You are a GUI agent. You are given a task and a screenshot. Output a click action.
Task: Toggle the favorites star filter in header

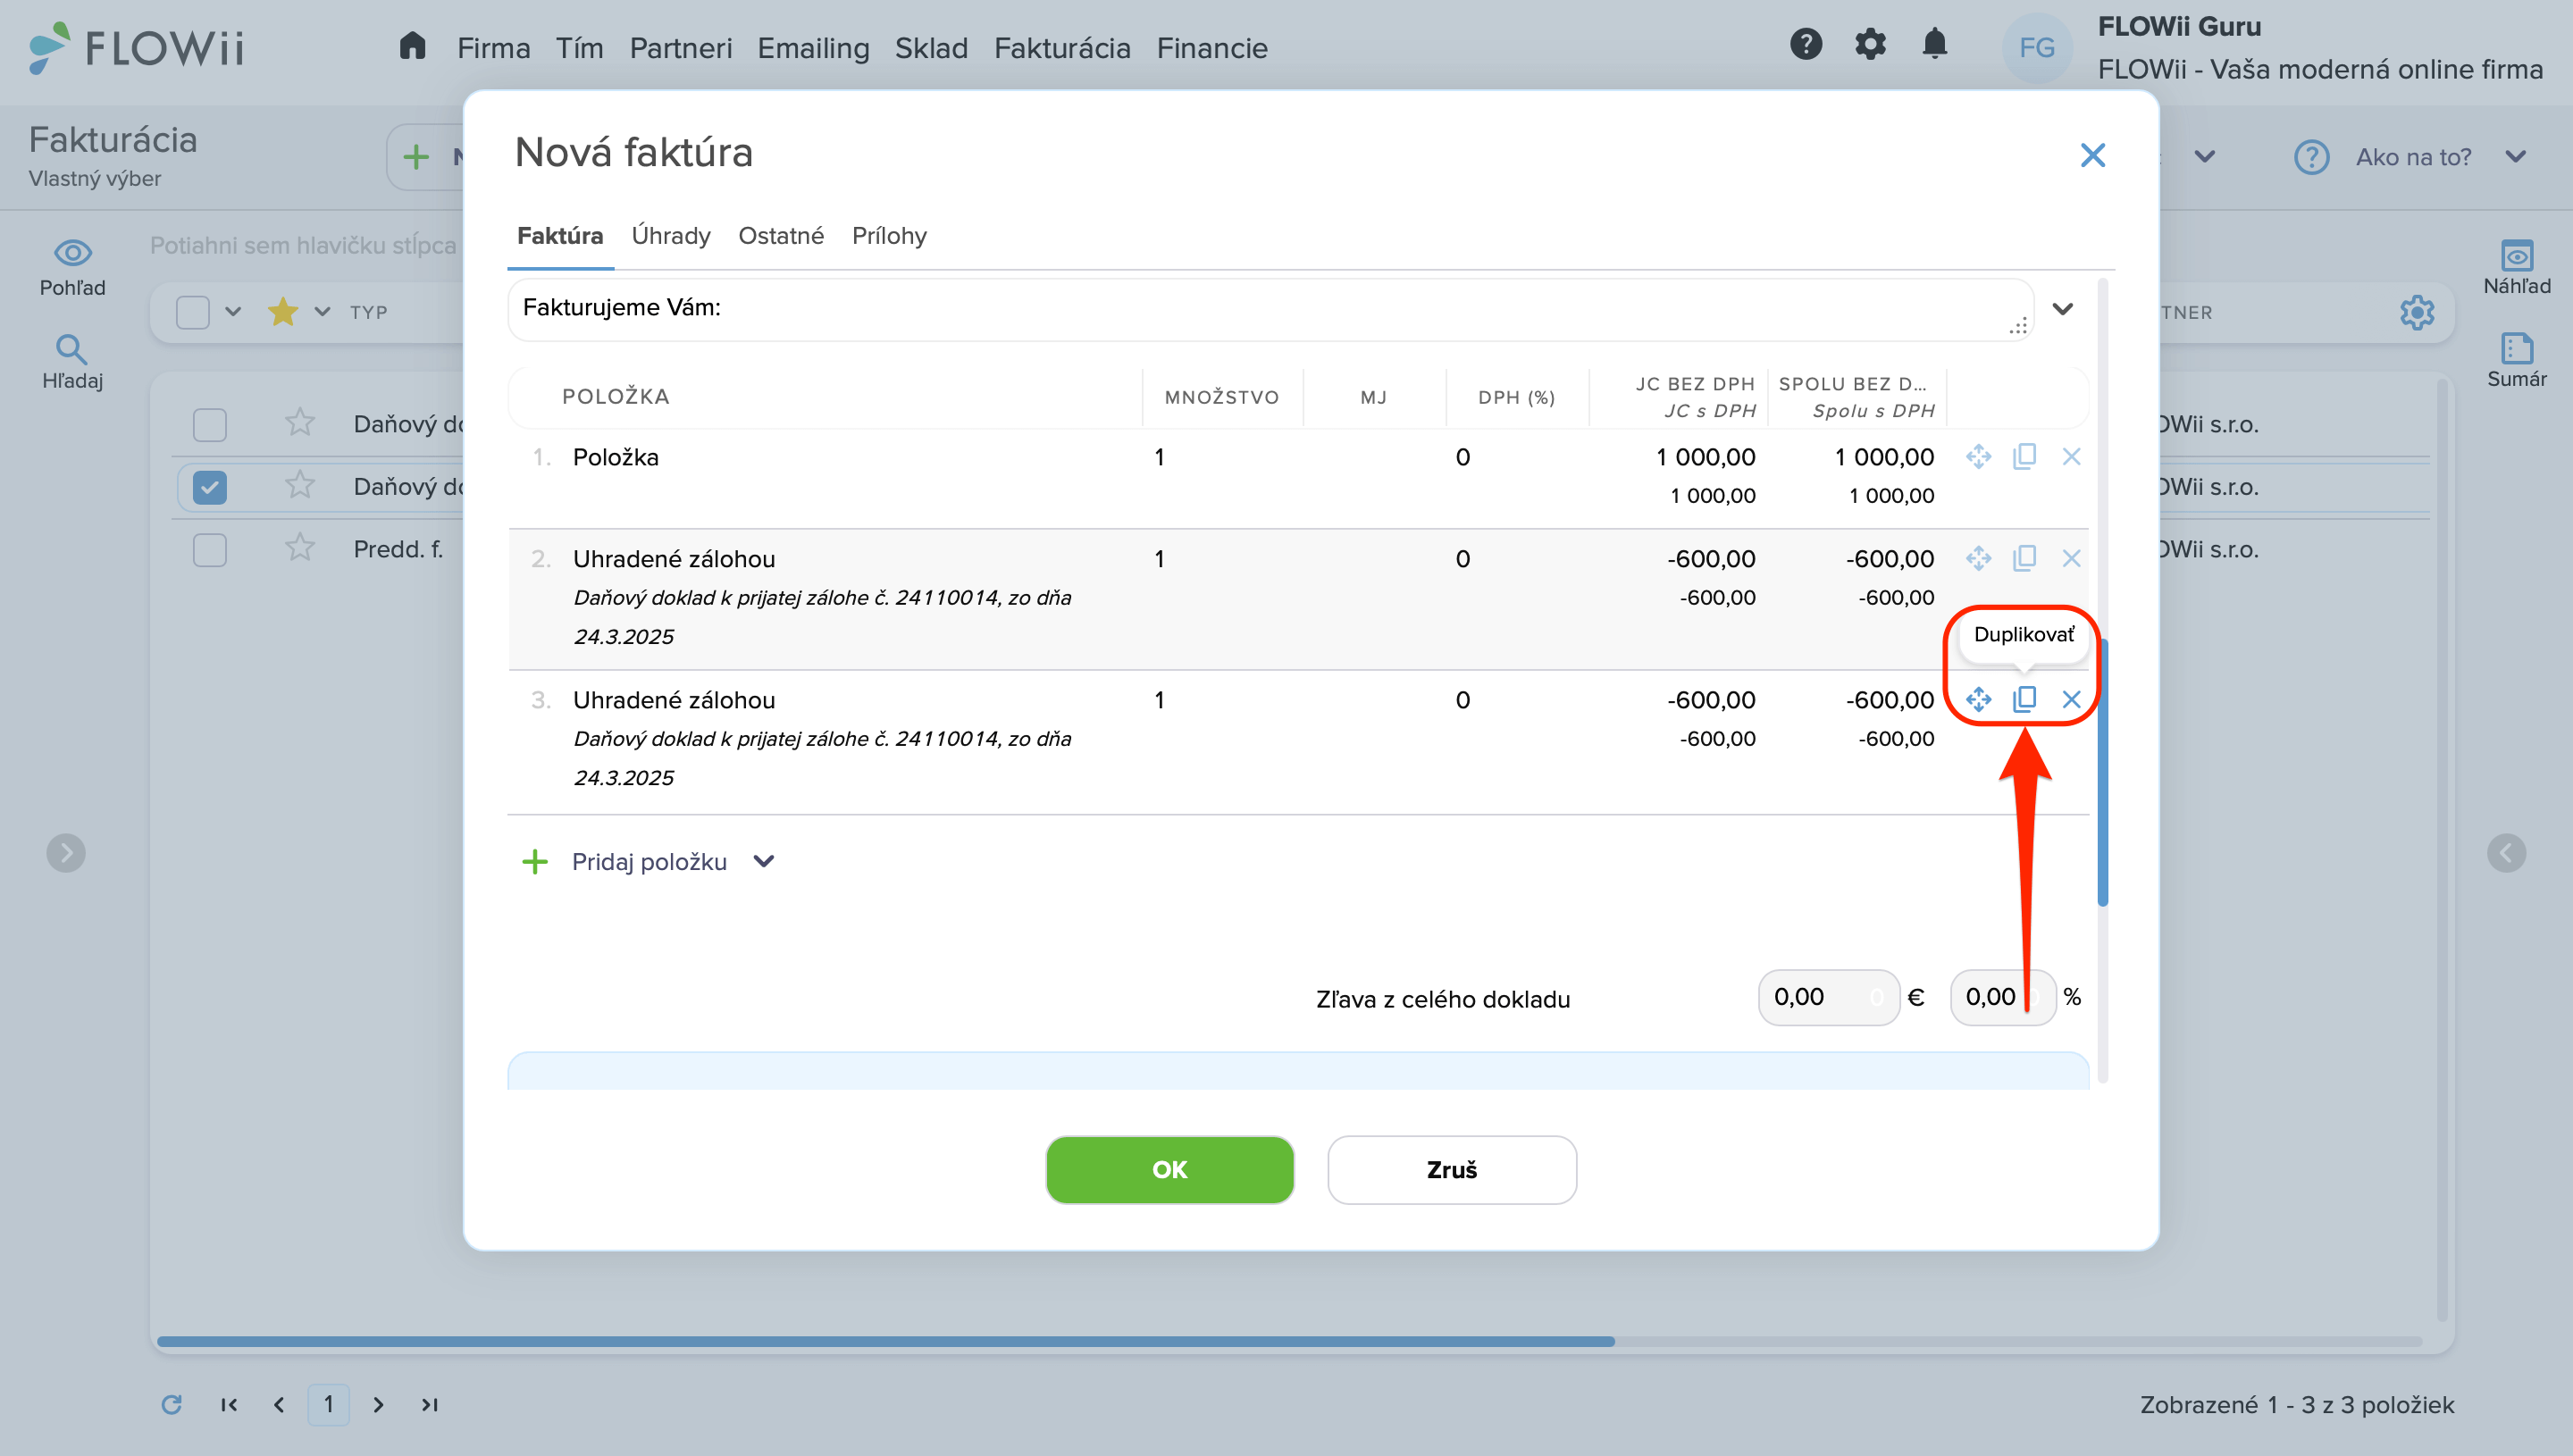tap(283, 311)
